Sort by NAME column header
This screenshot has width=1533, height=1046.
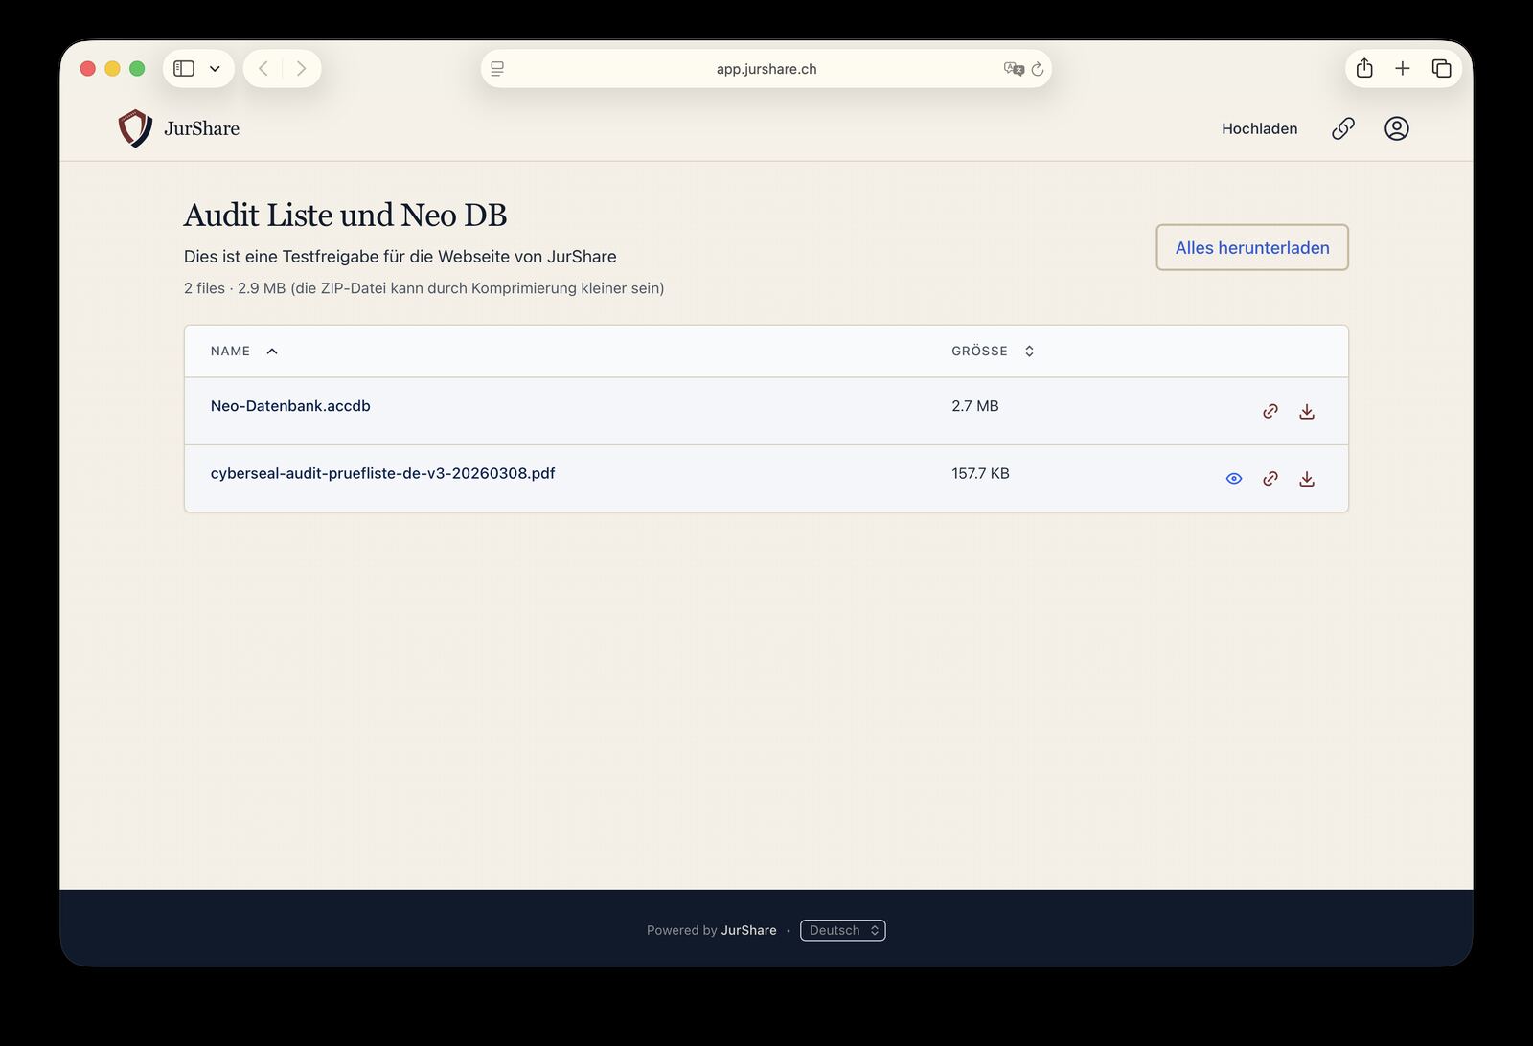[244, 351]
